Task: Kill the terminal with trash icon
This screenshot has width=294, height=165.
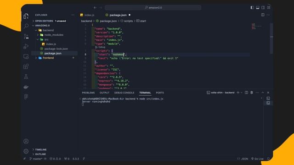Action: pyautogui.click(x=252, y=93)
